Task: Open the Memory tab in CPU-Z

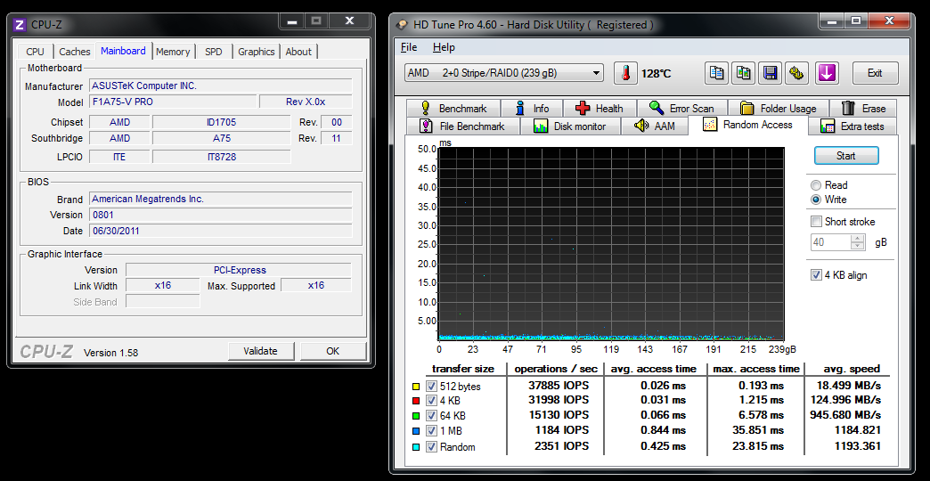Action: 173,52
